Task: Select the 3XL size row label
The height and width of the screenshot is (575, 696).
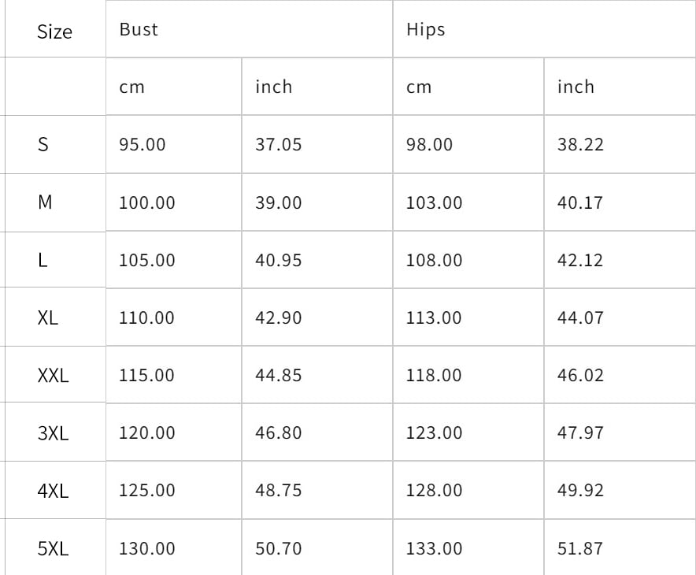Action: [53, 433]
